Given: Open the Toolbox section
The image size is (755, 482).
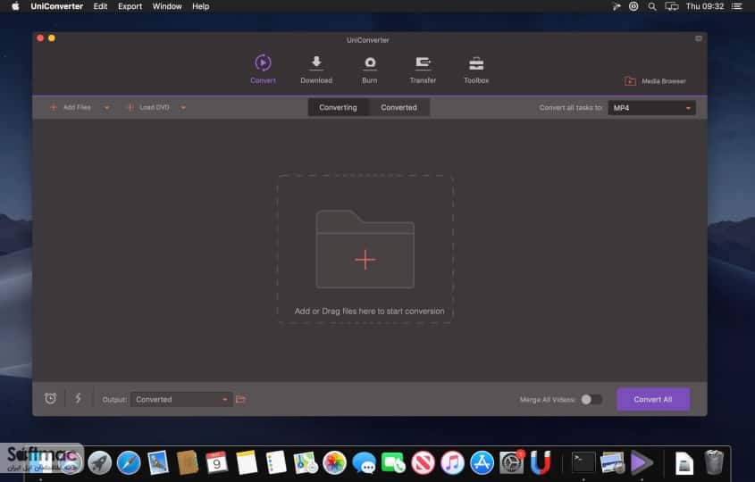Looking at the screenshot, I should coord(476,70).
